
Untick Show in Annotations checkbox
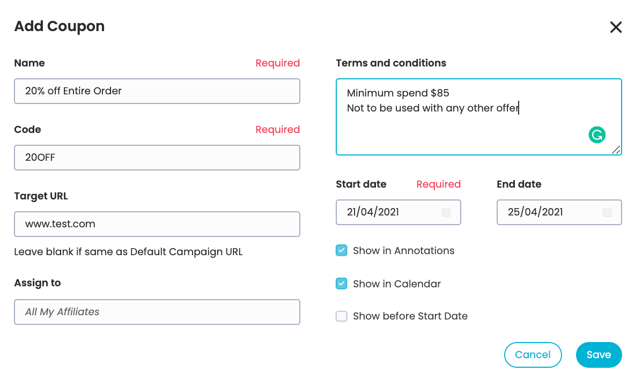click(342, 250)
